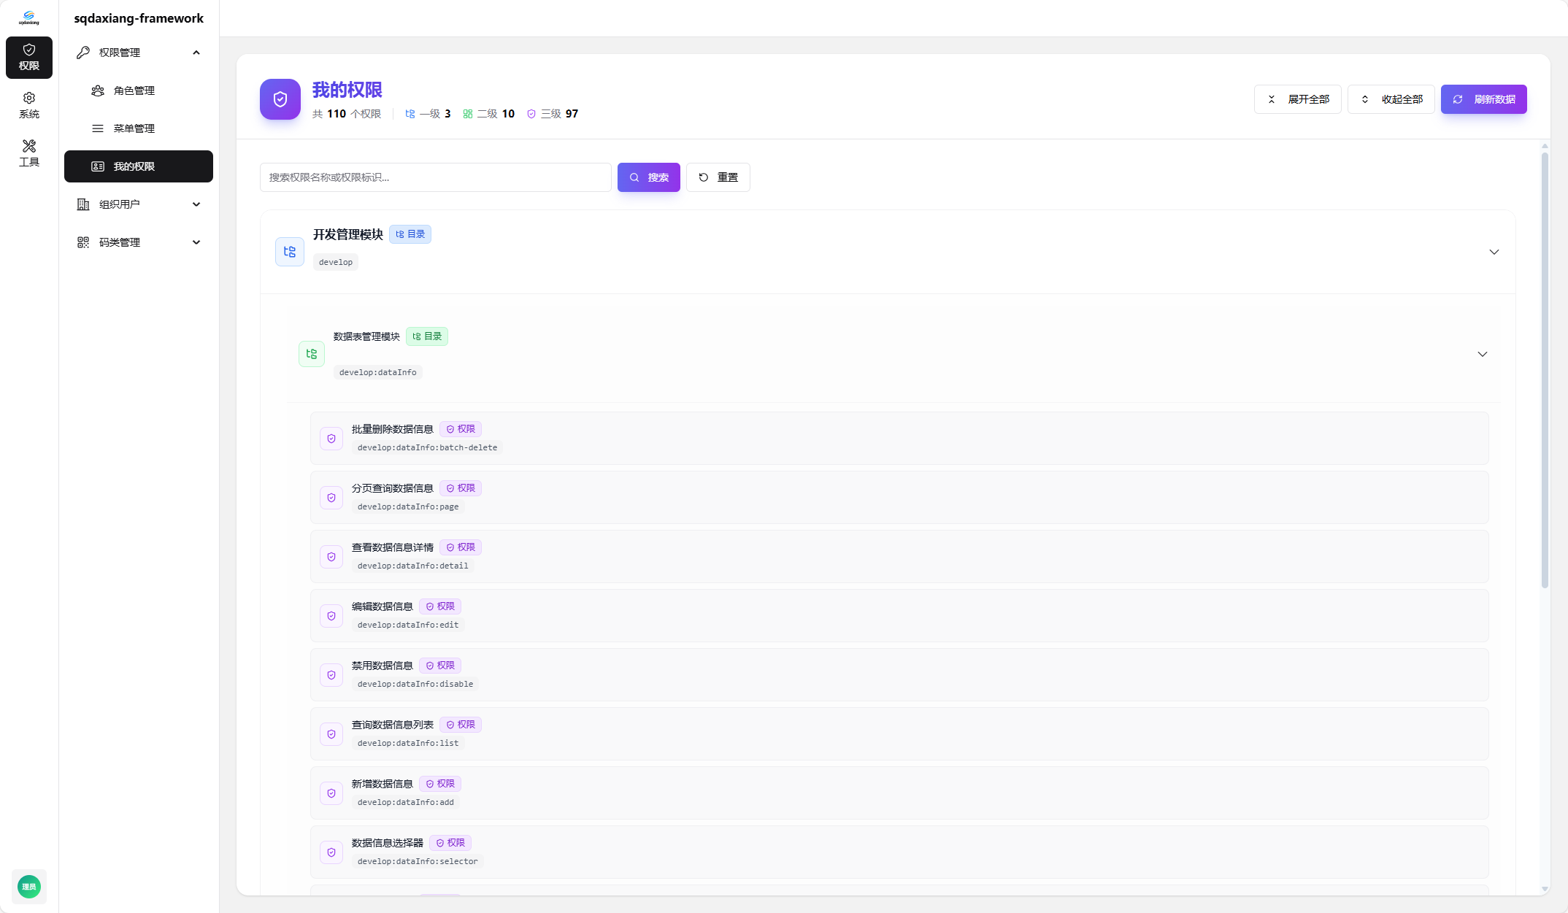This screenshot has height=913, width=1568.
Task: Open the 工具 tools icon in left rail
Action: tap(29, 153)
